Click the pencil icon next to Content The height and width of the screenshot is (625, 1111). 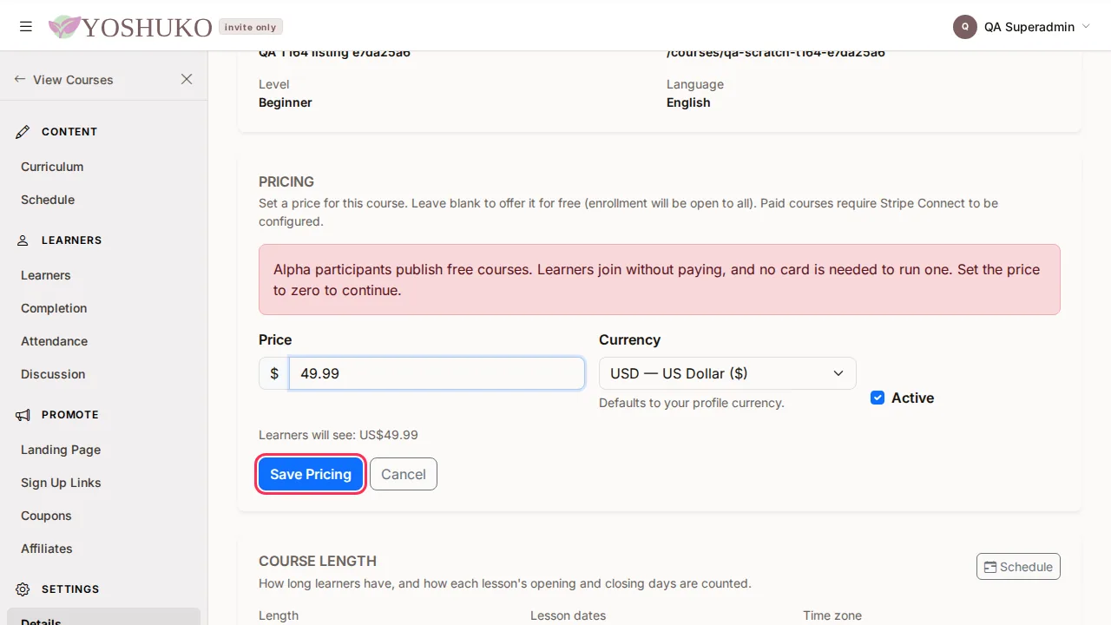[23, 132]
